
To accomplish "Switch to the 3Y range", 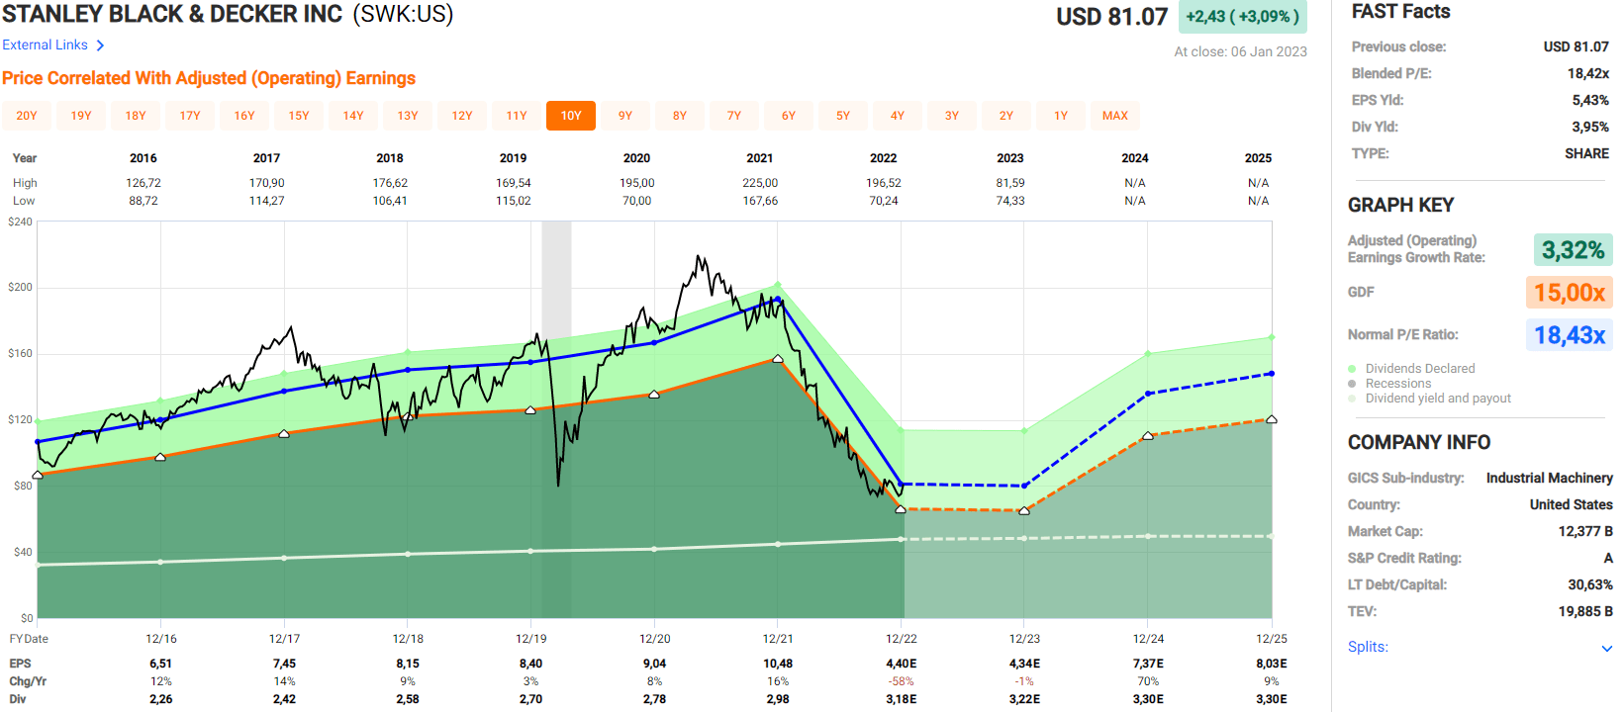I will 952,116.
